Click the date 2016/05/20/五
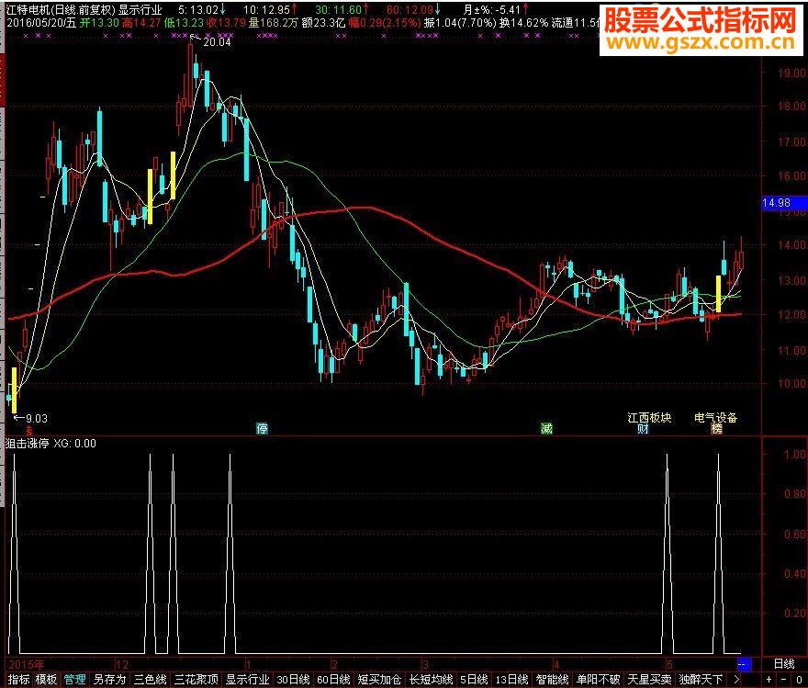The height and width of the screenshot is (688, 808). 41,23
